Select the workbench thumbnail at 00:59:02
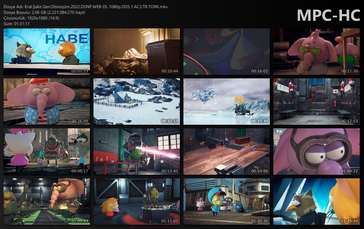This screenshot has width=364, height=229. (x=226, y=152)
